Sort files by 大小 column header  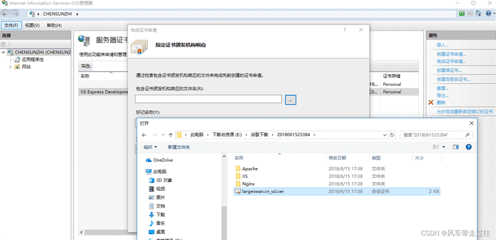419,158
